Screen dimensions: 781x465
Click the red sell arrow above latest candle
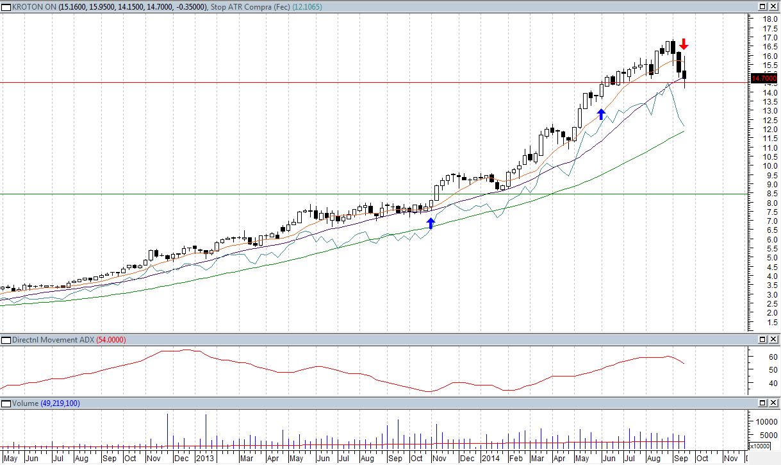pyautogui.click(x=684, y=44)
